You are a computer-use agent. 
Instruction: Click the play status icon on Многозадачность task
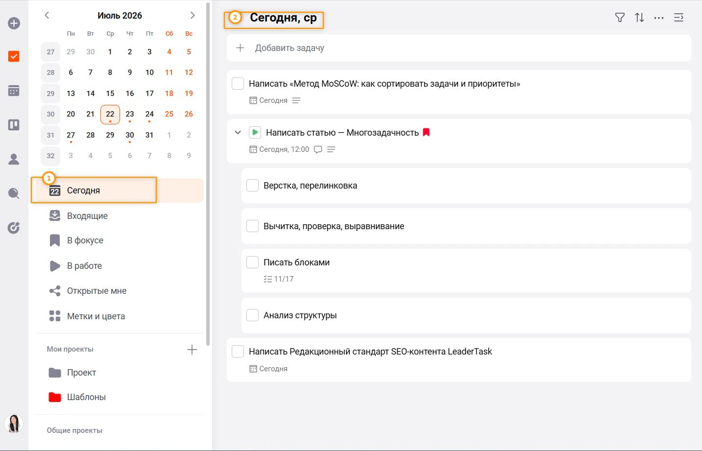[255, 132]
